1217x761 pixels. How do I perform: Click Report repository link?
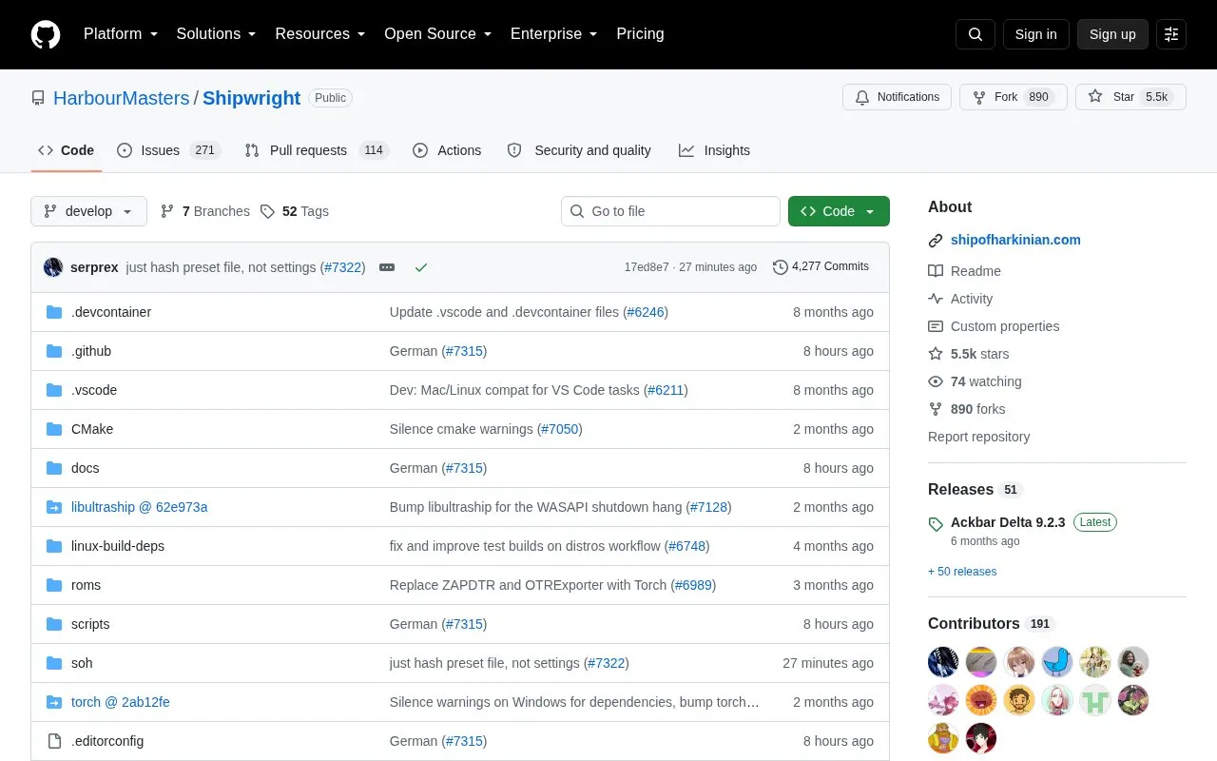[978, 437]
